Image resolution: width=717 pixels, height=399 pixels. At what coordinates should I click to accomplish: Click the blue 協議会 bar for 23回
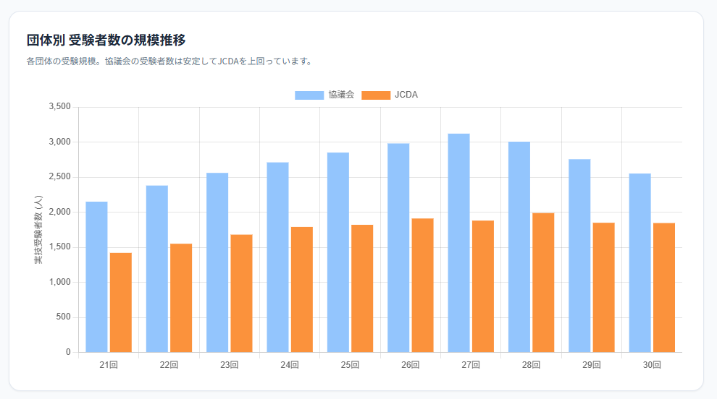pos(217,262)
